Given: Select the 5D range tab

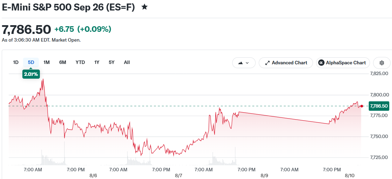Looking at the screenshot, I should 31,62.
